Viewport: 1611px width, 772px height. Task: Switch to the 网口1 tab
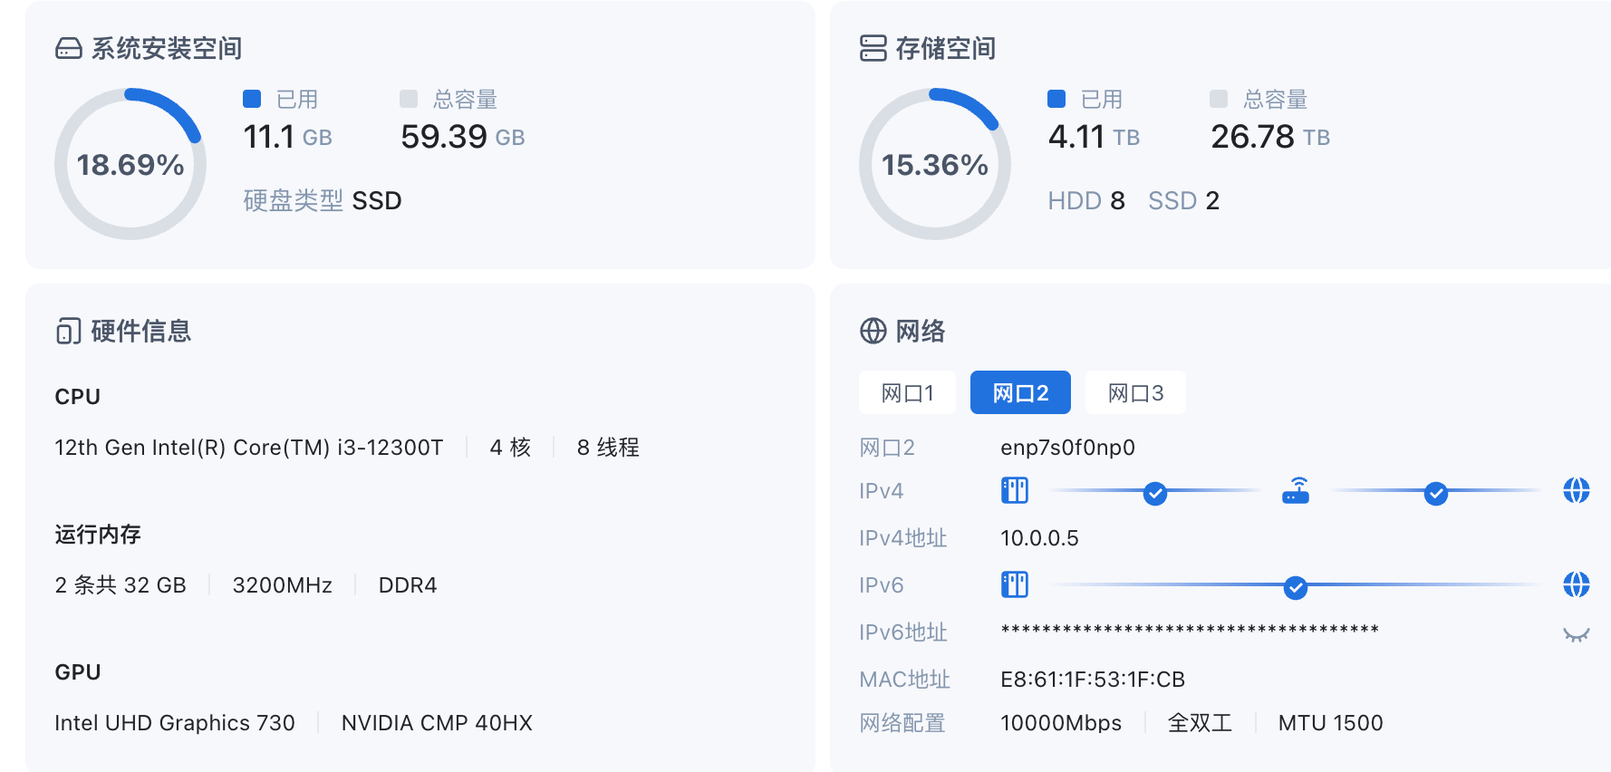pos(907,393)
